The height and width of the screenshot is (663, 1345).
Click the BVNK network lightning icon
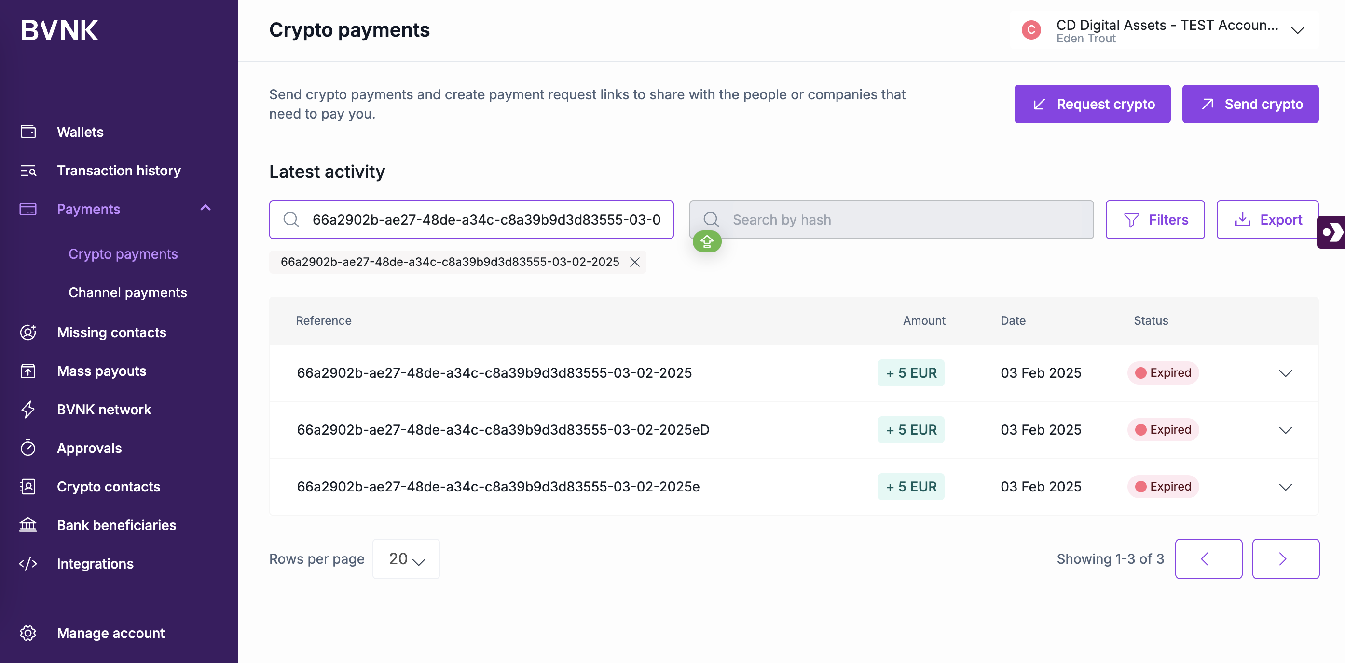28,410
